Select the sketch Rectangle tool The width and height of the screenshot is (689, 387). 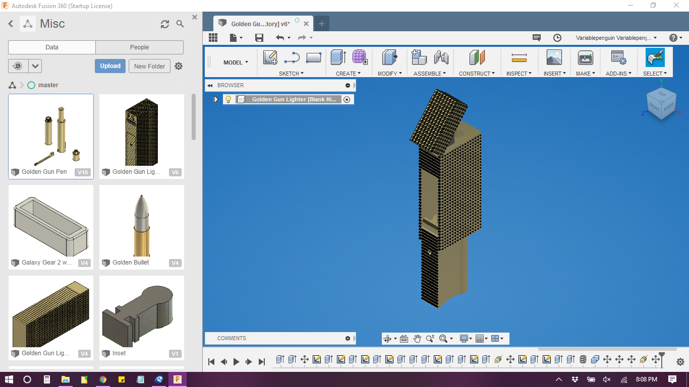click(314, 57)
